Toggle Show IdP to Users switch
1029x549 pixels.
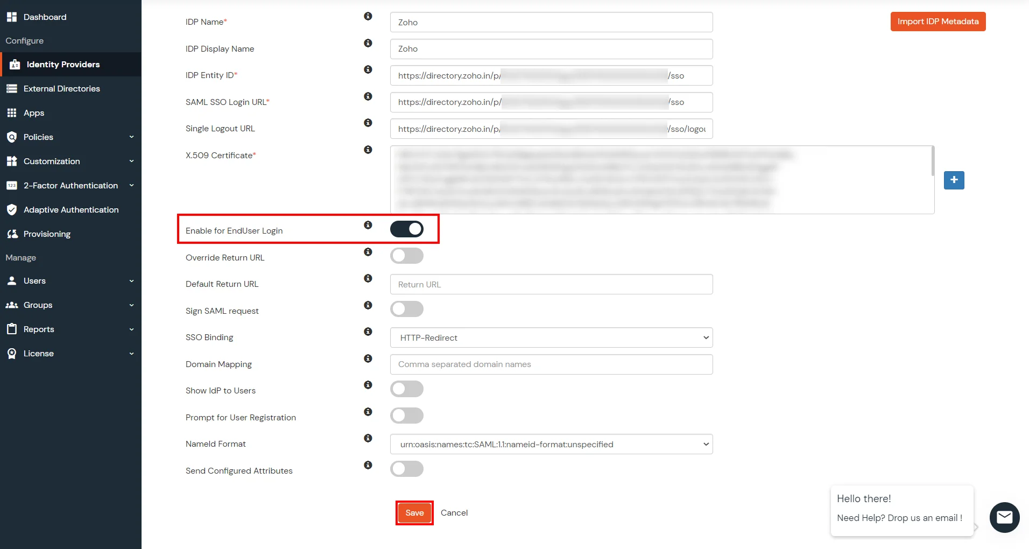(407, 389)
